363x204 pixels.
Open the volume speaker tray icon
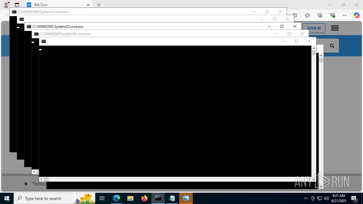coord(326,198)
